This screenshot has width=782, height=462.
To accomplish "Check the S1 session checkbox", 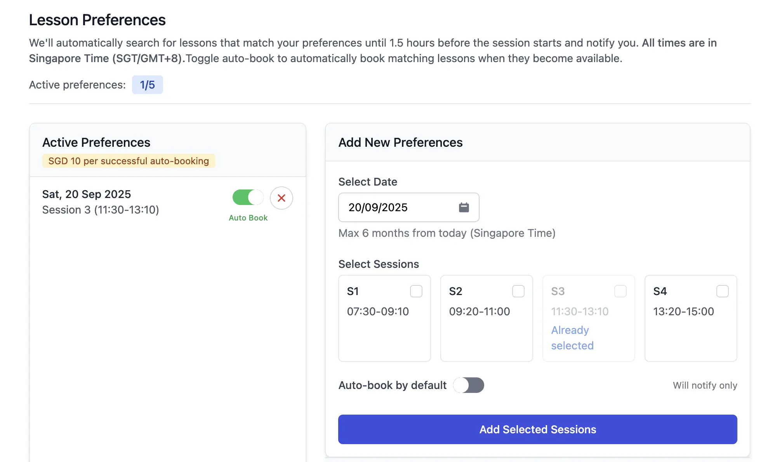I will (416, 291).
